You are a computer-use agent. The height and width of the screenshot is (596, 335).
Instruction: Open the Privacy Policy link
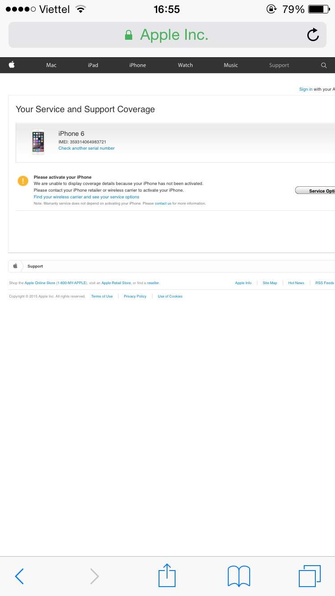[135, 297]
